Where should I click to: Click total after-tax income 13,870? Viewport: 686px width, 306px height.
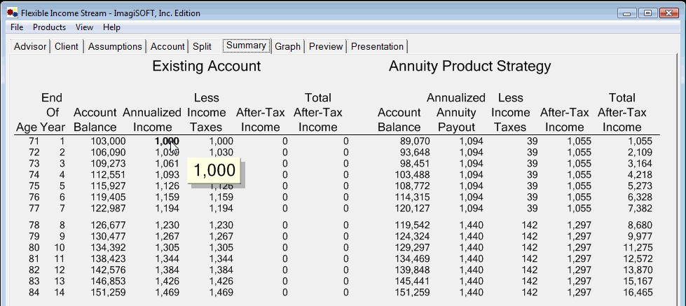tap(638, 270)
